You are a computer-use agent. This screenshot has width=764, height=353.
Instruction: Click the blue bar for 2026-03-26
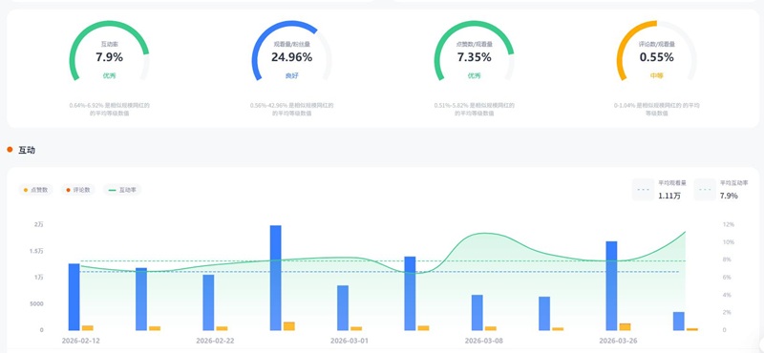click(611, 286)
